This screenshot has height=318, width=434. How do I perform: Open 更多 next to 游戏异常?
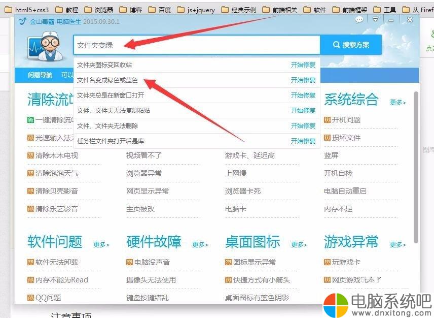397,244
